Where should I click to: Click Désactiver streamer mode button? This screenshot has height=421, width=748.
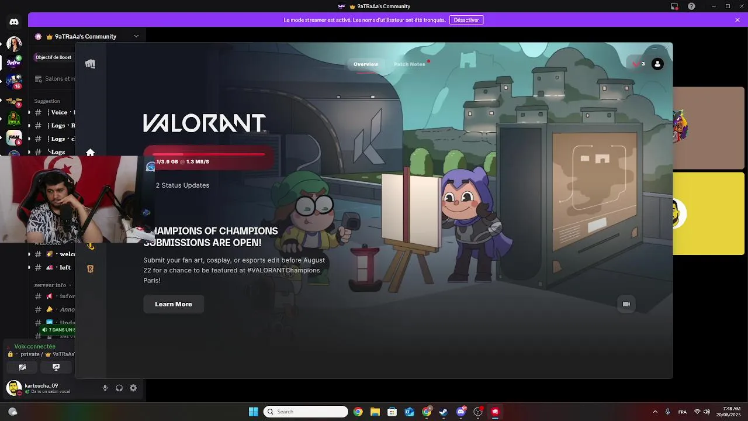tap(466, 20)
